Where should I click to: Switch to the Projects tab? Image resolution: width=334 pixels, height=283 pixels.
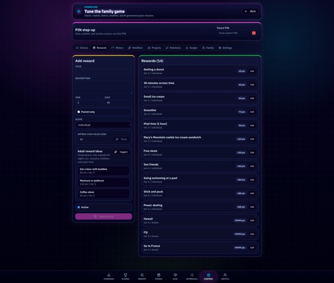(x=154, y=48)
